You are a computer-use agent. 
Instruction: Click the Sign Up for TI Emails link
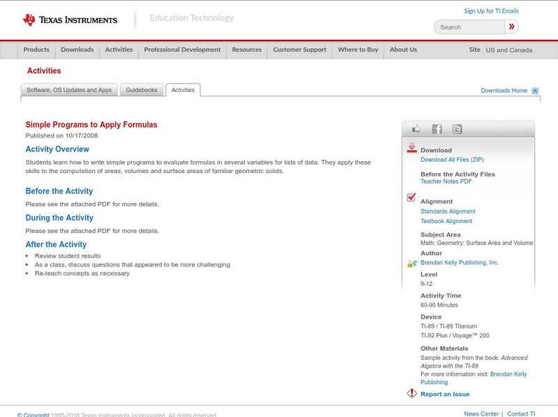point(491,11)
